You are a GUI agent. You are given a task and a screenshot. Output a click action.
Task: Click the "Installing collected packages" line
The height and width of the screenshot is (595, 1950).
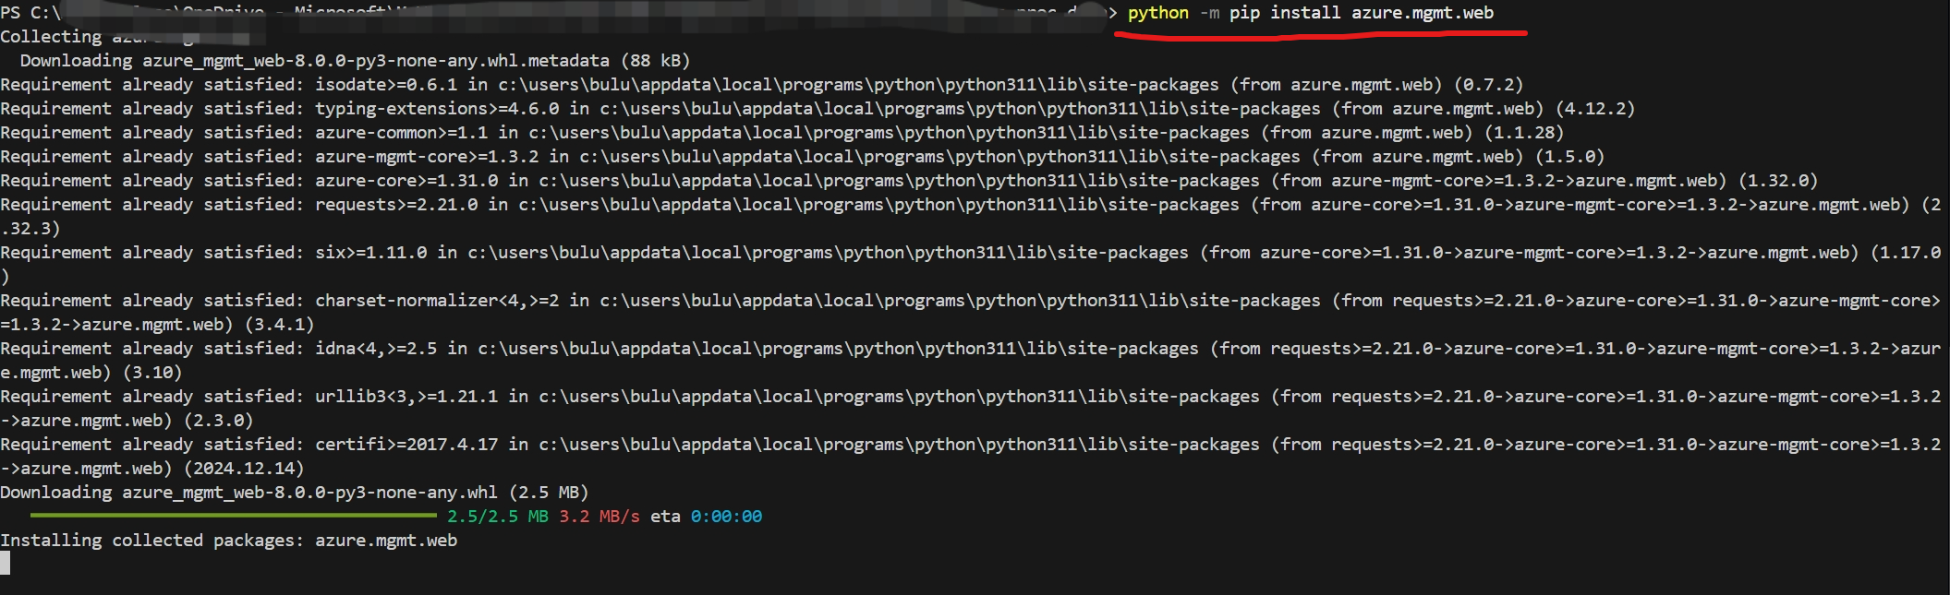(x=228, y=541)
